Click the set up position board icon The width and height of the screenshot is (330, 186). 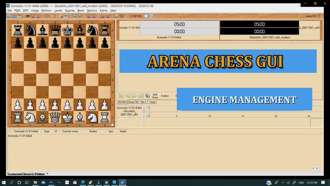(x=61, y=16)
